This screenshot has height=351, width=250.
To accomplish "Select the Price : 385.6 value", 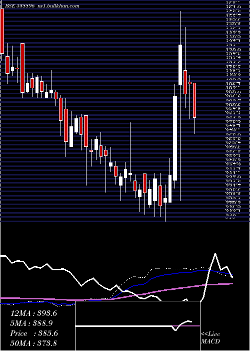I will click(x=34, y=333).
